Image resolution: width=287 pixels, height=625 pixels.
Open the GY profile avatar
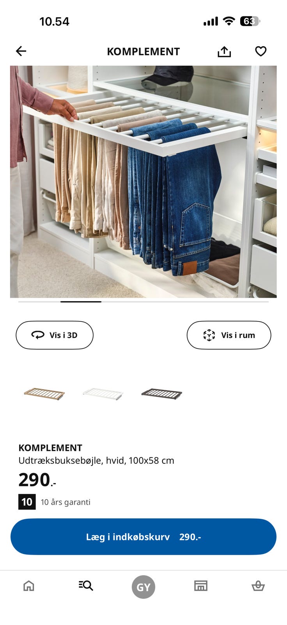[x=143, y=587]
